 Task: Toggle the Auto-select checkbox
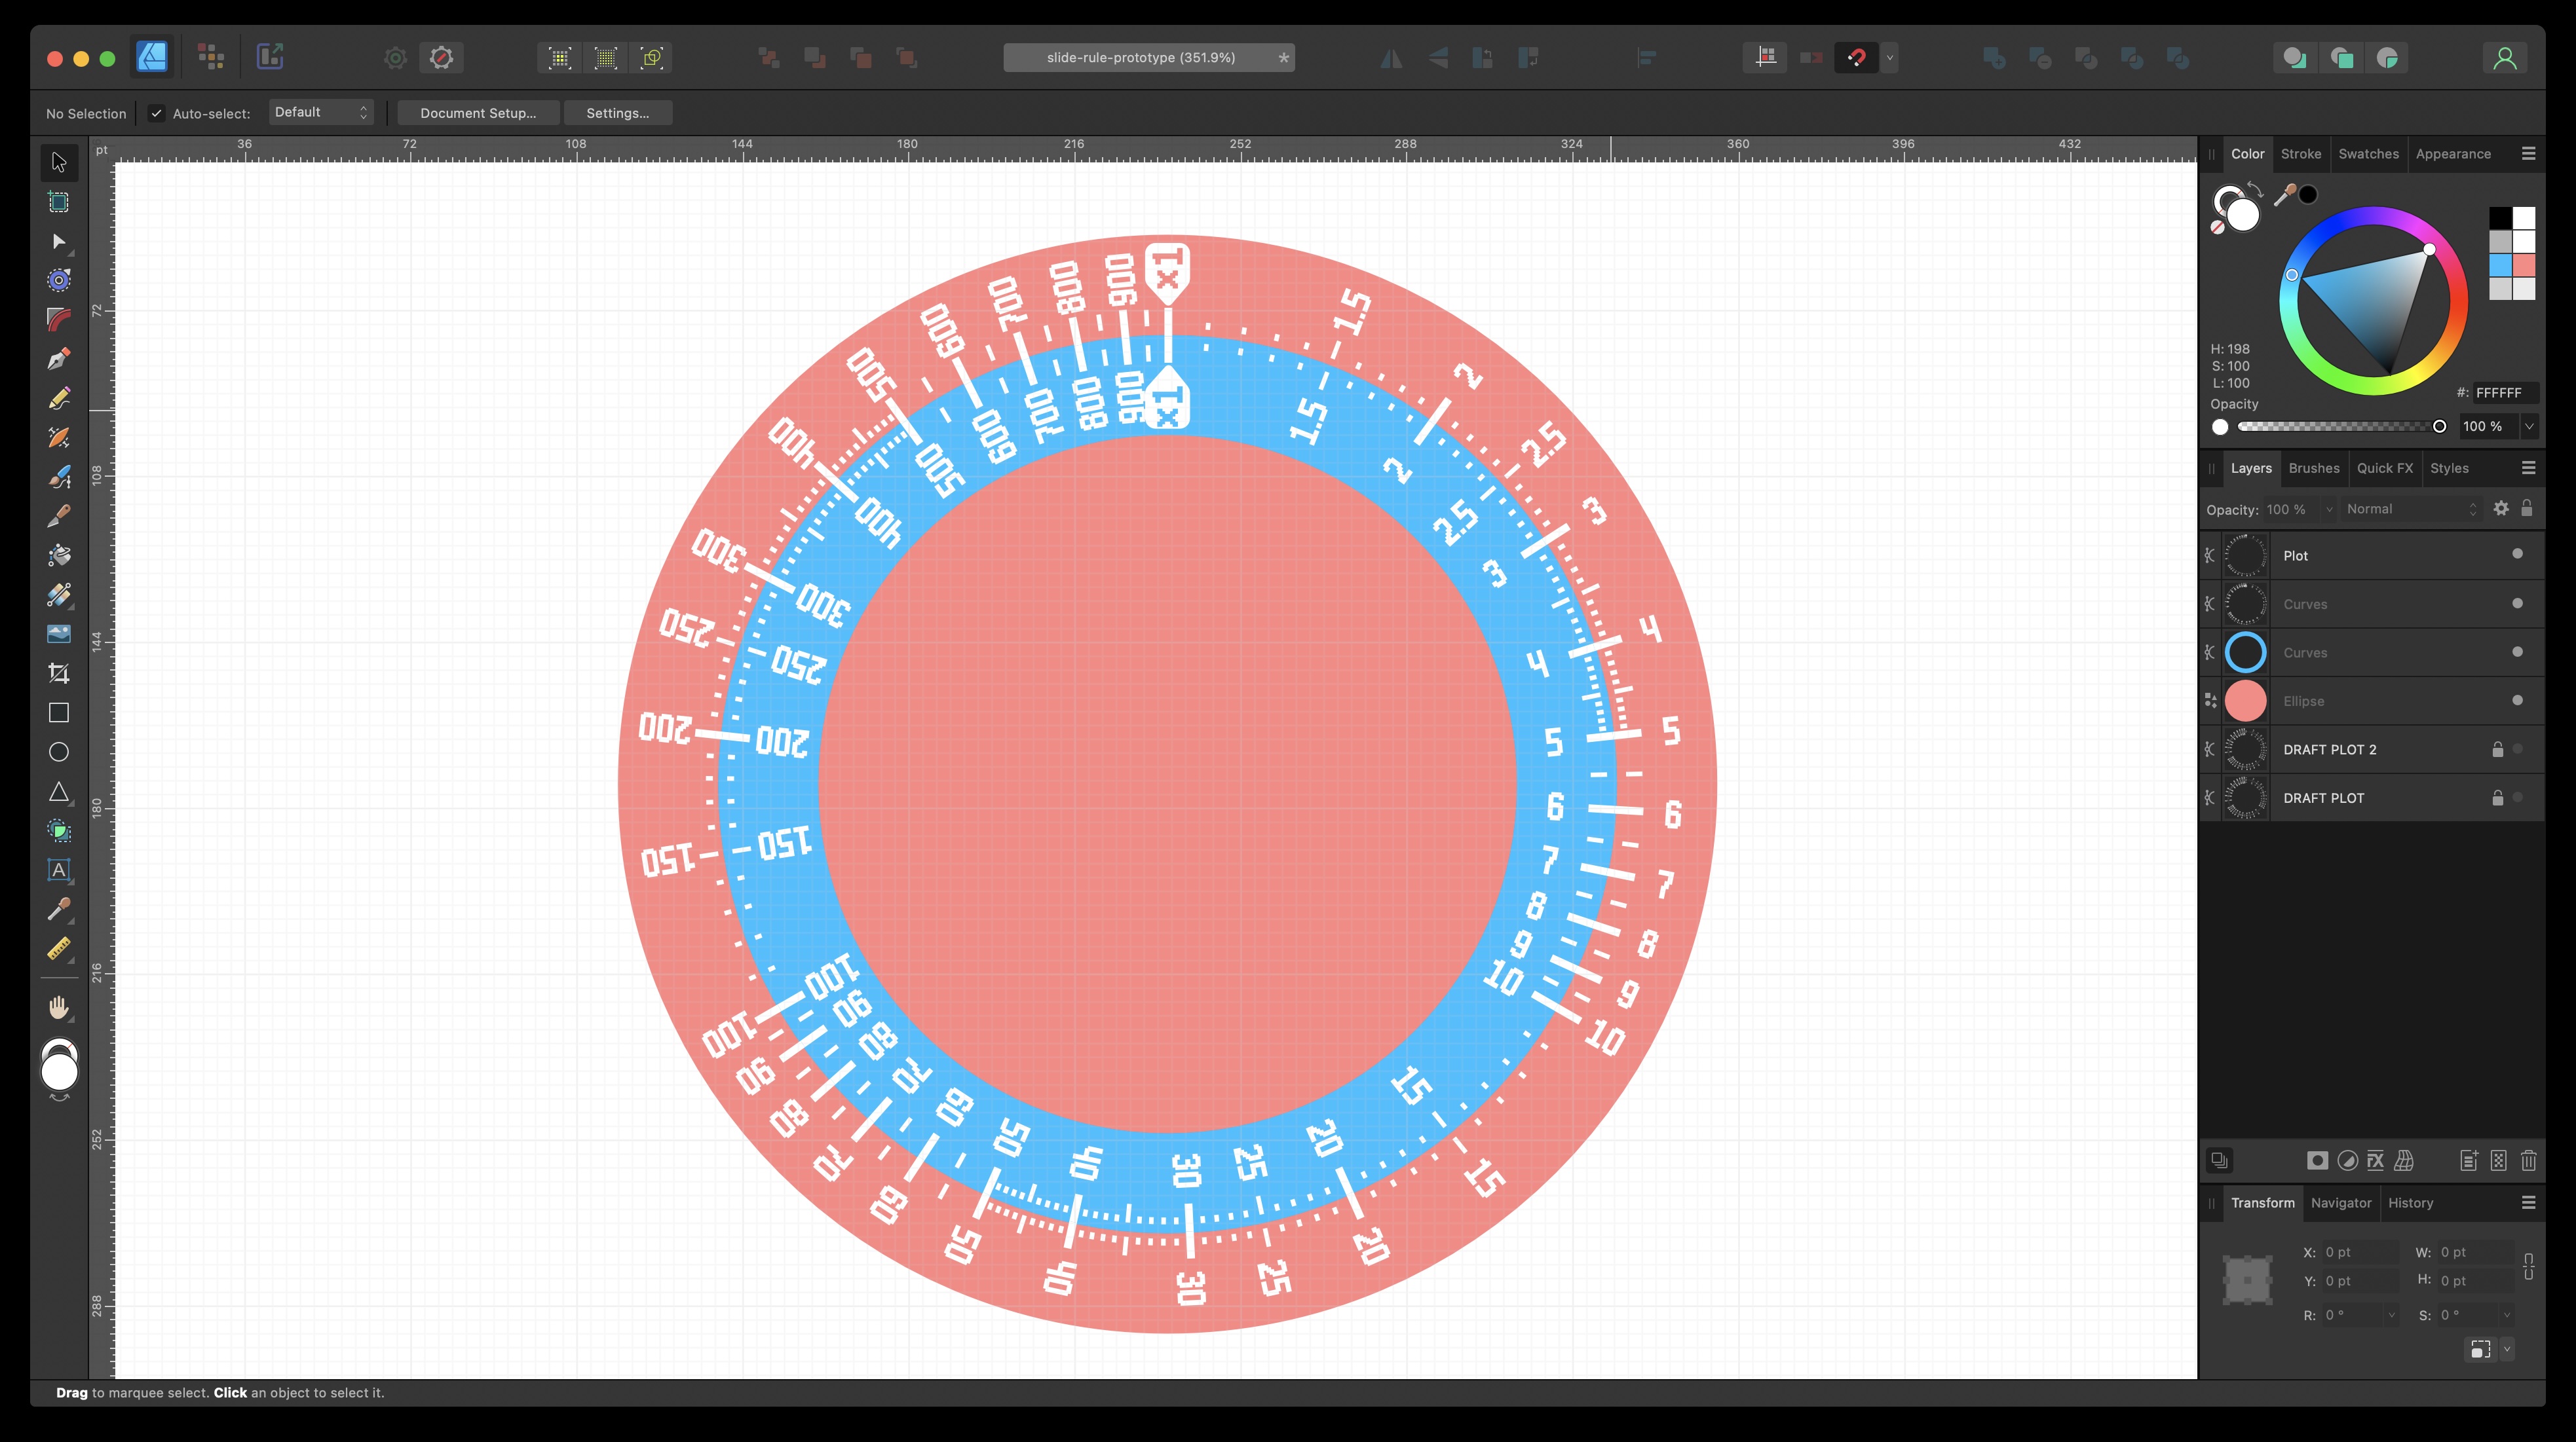click(157, 113)
